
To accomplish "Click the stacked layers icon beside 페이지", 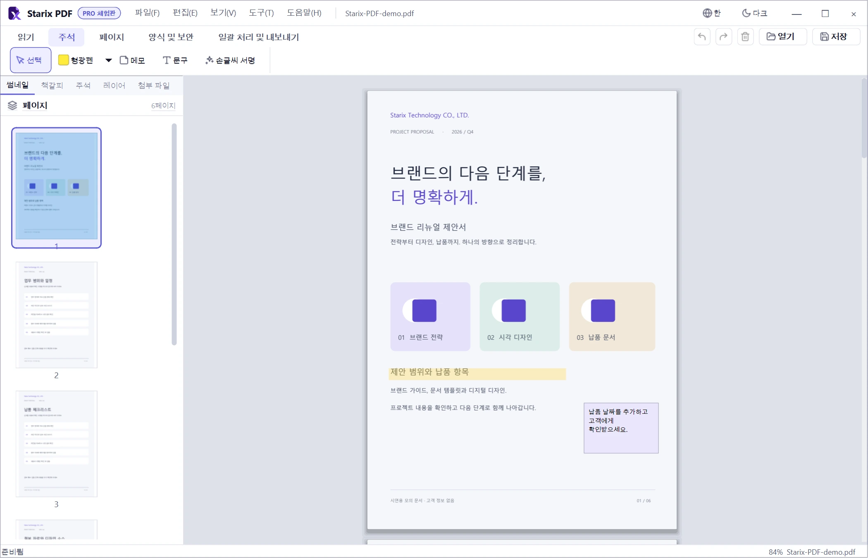I will coord(12,105).
